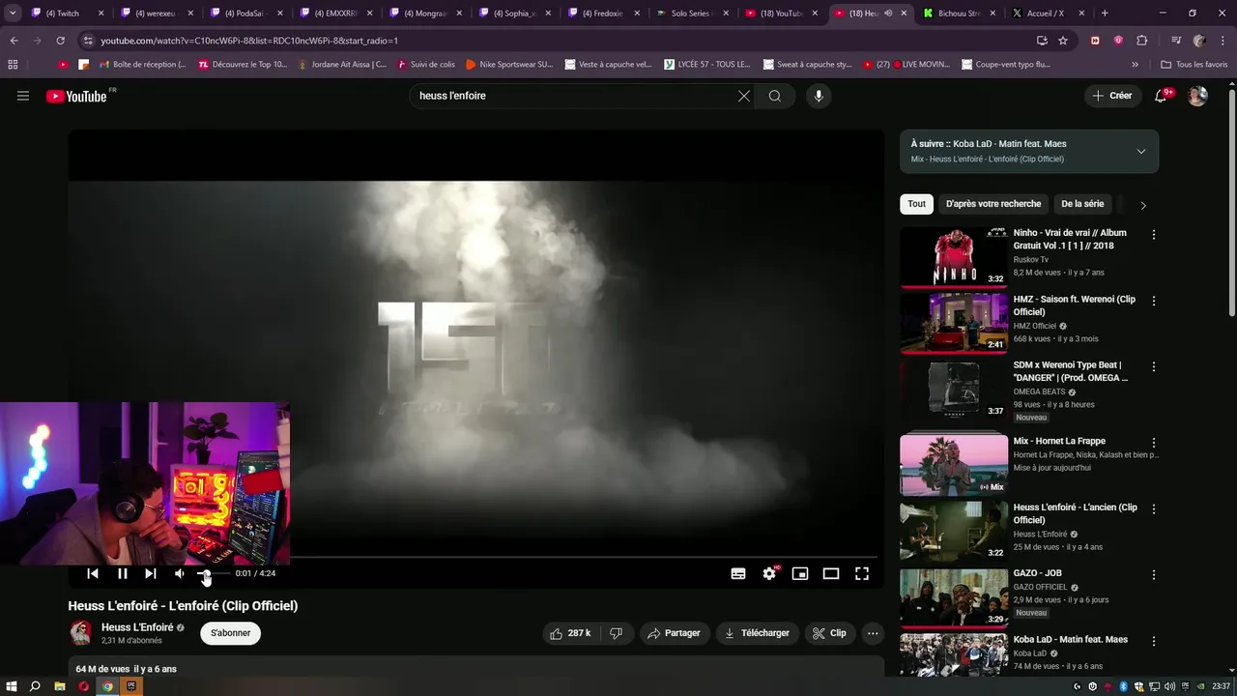The height and width of the screenshot is (696, 1237).
Task: Open the Suivi de colis bookmark
Action: (x=424, y=65)
